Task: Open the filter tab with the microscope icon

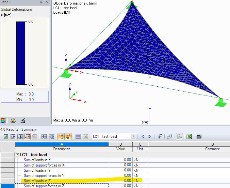Action: pos(23,121)
